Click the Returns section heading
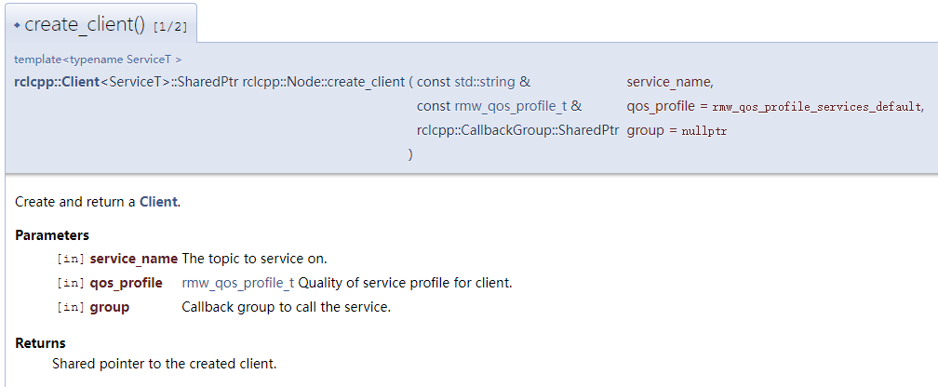Viewport: 938px width, 387px height. tap(40, 343)
